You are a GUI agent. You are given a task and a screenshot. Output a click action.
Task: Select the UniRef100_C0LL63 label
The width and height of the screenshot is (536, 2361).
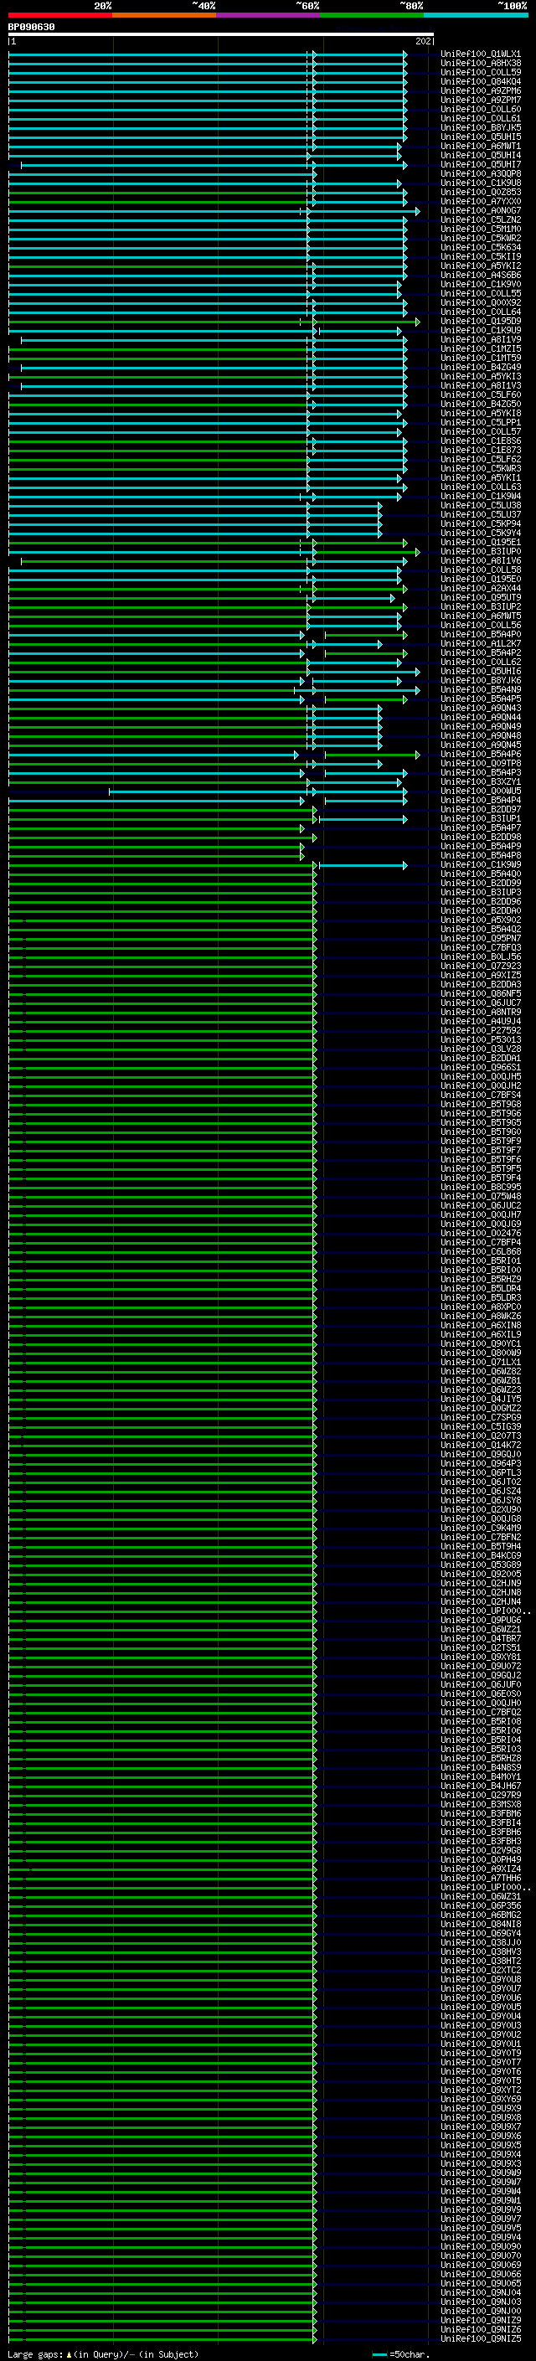point(481,487)
